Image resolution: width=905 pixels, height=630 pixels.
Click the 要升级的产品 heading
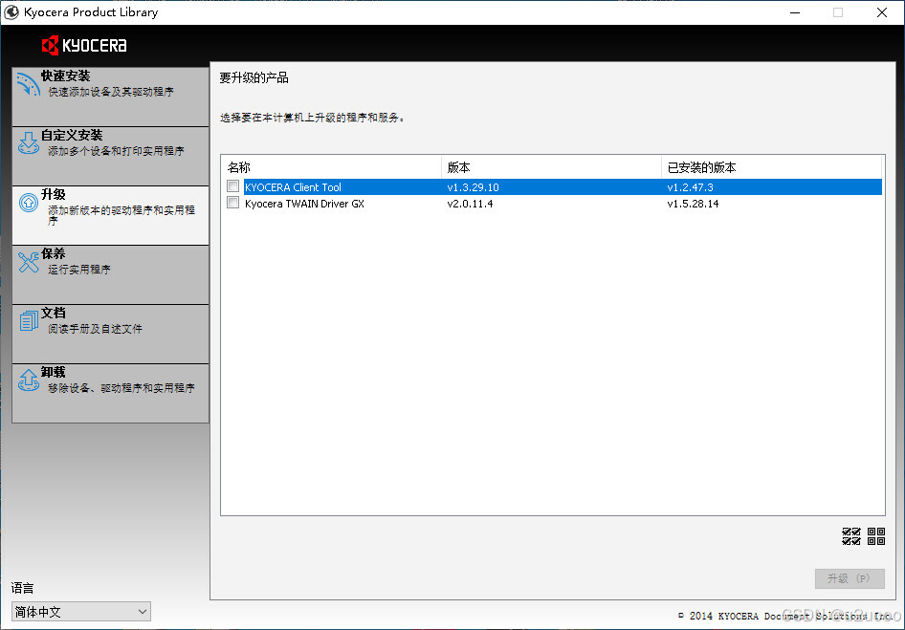point(254,77)
